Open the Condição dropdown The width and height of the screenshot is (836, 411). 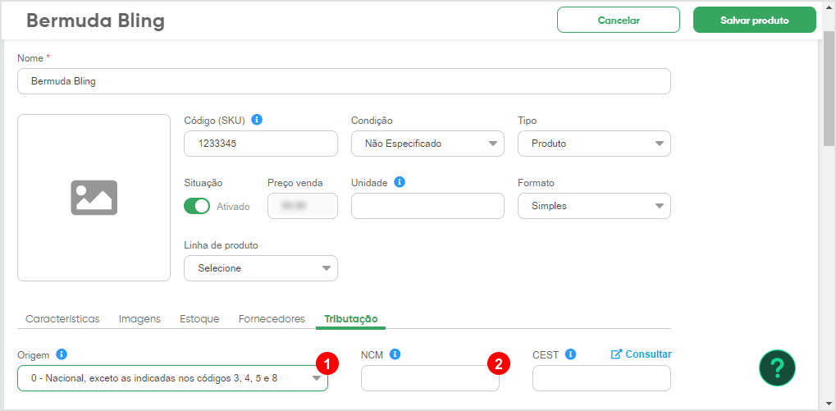point(427,144)
